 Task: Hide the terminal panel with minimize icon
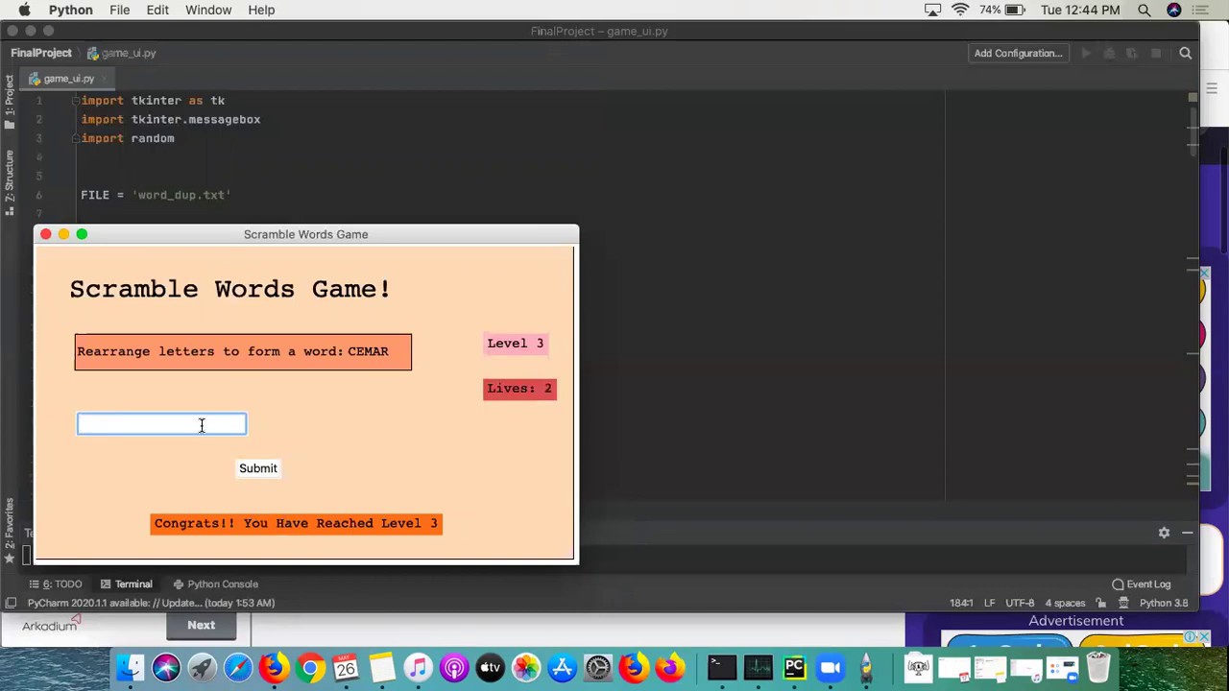pos(1188,533)
